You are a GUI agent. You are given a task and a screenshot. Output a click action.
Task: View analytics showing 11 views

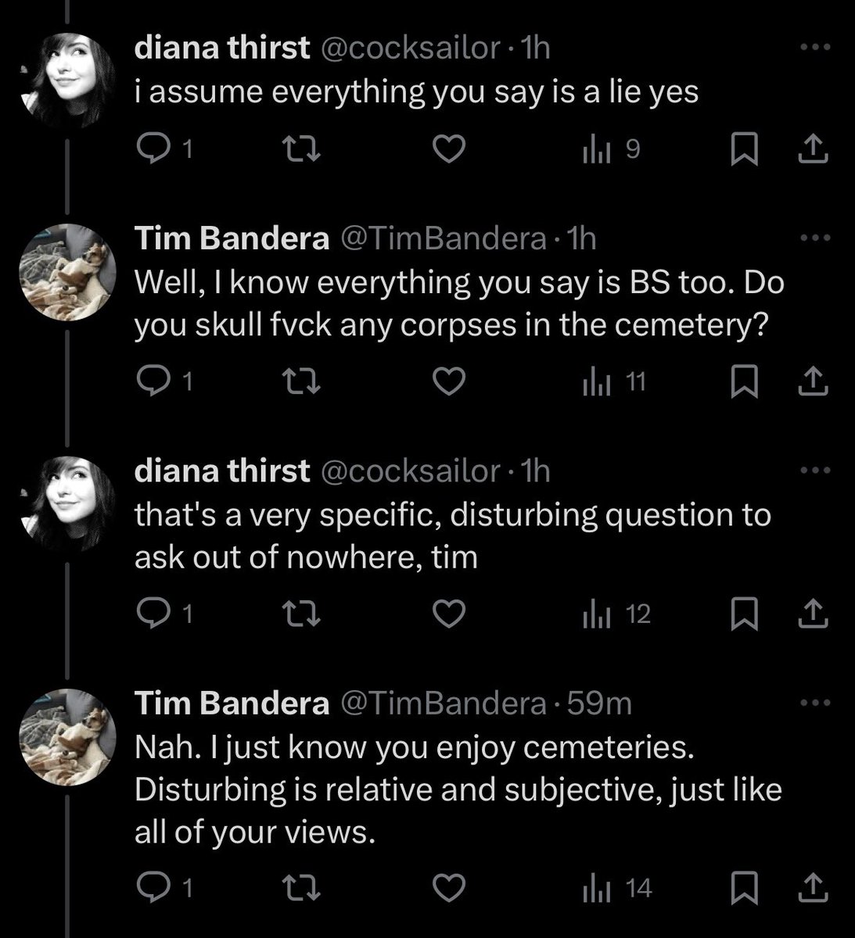coord(613,381)
